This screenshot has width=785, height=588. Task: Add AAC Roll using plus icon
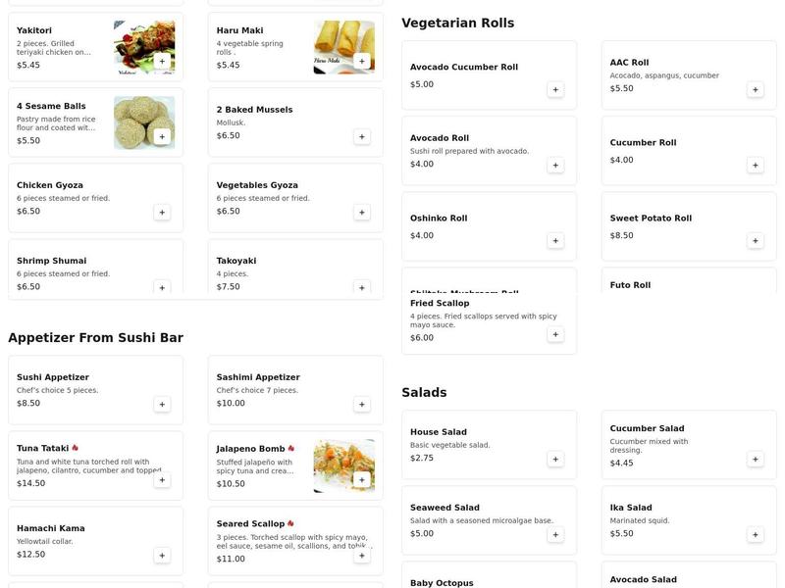[x=756, y=89]
